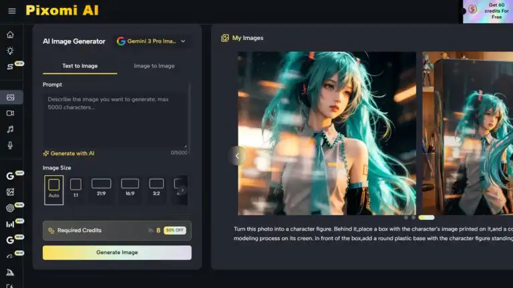Open the music generator sidebar icon
The image size is (513, 288).
pos(10,129)
